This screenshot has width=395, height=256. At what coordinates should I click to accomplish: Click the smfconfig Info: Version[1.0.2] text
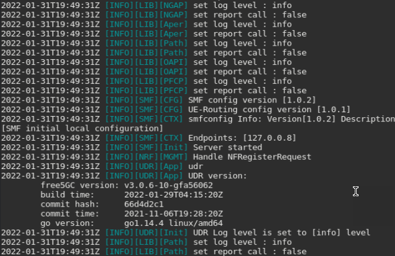pos(262,119)
